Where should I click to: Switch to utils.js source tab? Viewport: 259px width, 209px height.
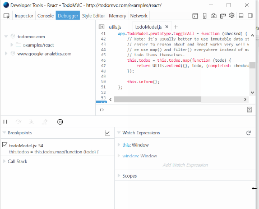coord(115,27)
